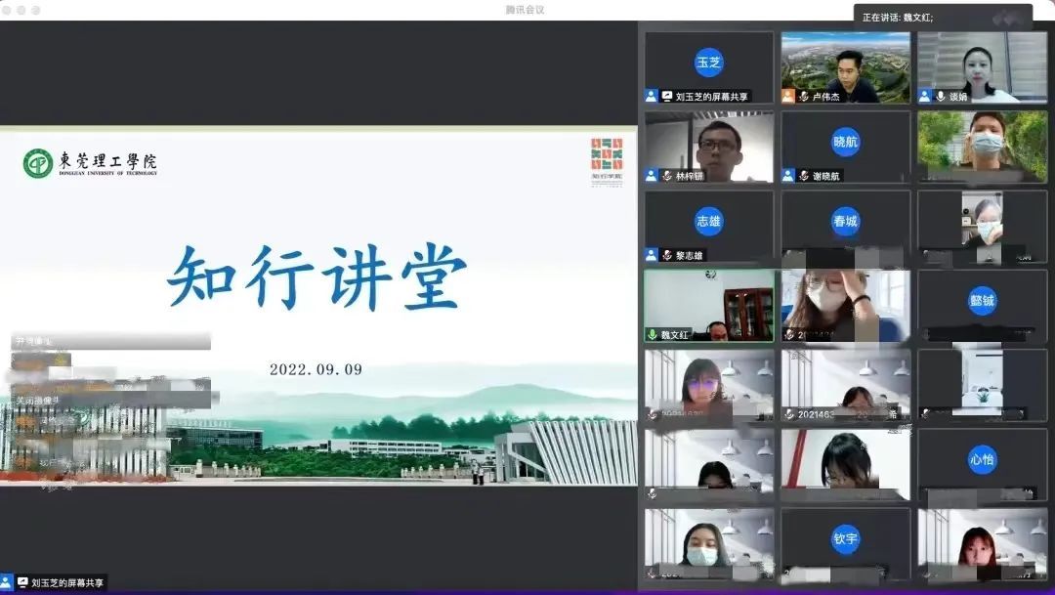Click the screen icon in the bottom-left sharing label
The height and width of the screenshot is (595, 1055).
[x=22, y=583]
